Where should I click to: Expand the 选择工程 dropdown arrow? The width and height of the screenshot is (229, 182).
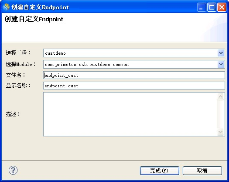(221, 53)
